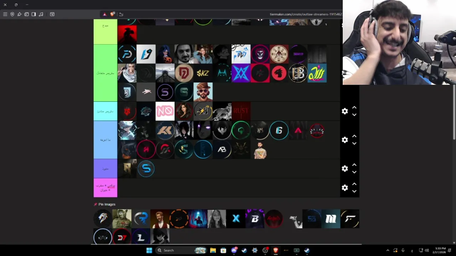Viewport: 456px width, 256px height.
Task: Click the pin icon in browser toolbar
Action: [19, 14]
